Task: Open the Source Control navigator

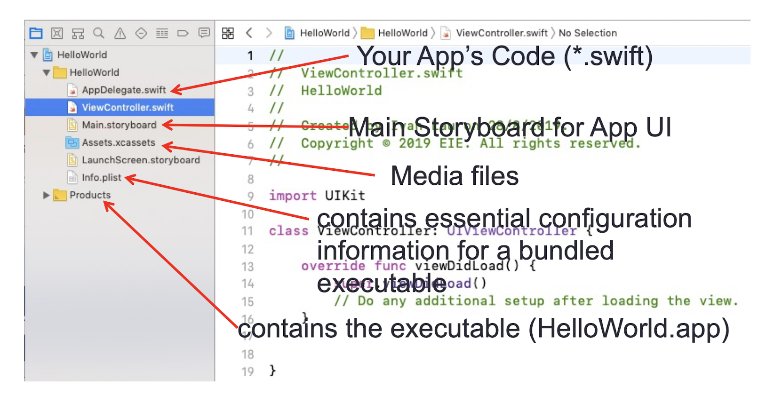Action: [57, 33]
